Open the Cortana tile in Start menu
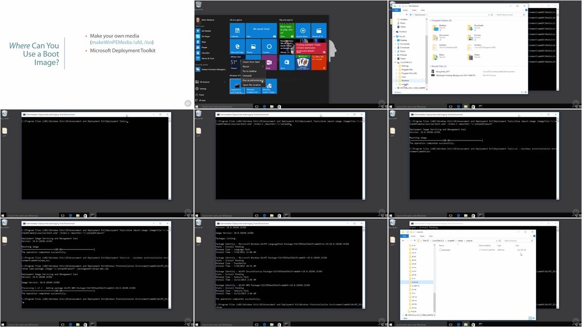Viewport: 582px width, 327px height. [269, 46]
